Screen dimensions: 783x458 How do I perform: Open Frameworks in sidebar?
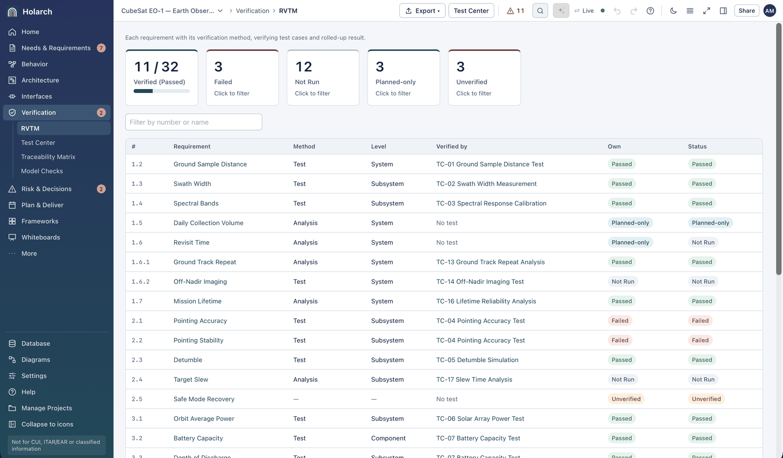[x=57, y=221]
